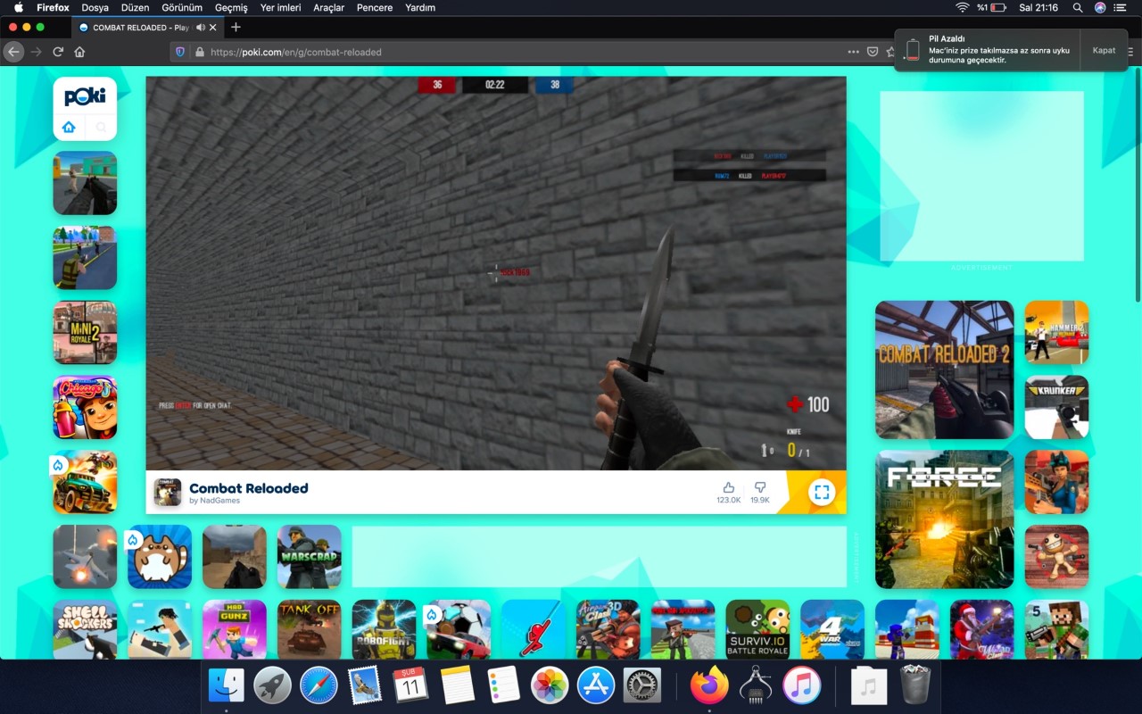This screenshot has height=714, width=1142.
Task: Open System Preferences from the dock
Action: click(641, 685)
